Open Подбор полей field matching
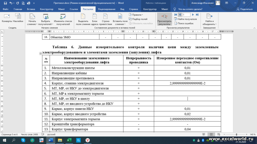Screen dimensions: 257x144 [138, 19]
